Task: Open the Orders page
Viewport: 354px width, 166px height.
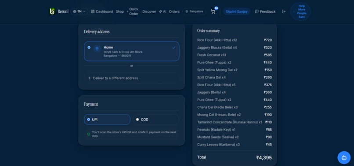Action: 174,11
